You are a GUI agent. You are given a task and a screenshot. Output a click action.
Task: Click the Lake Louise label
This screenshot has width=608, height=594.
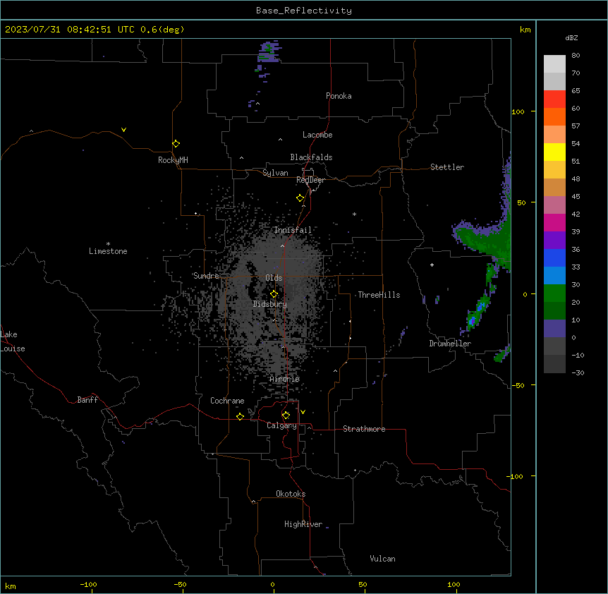13,341
